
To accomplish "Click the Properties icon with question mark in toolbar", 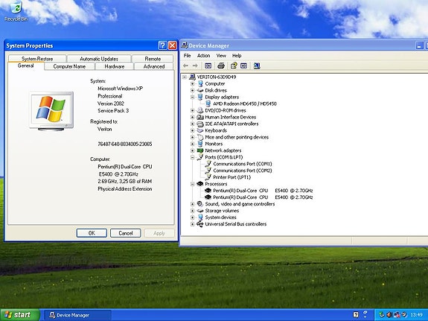I will (x=234, y=66).
